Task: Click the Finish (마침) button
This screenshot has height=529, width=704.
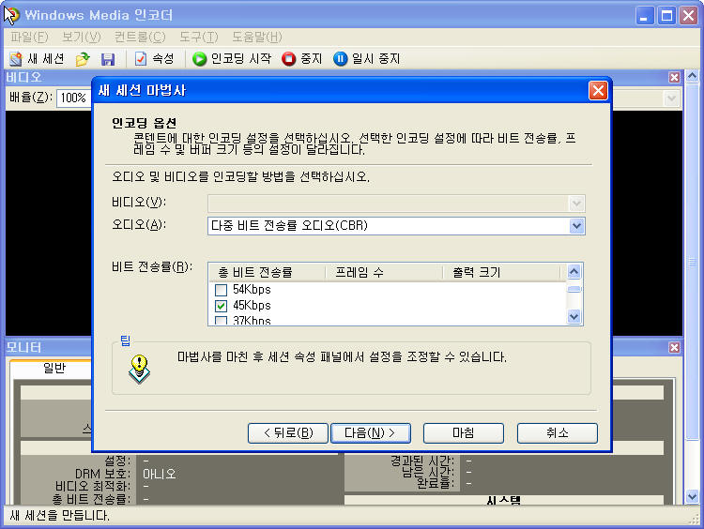Action: (x=464, y=433)
